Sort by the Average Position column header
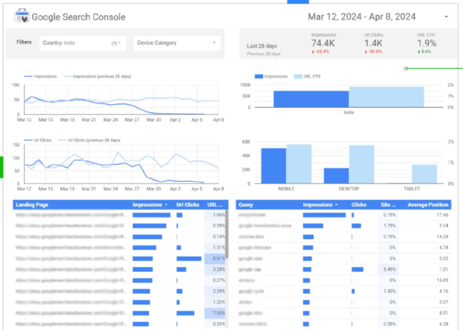This screenshot has width=463, height=330. [427, 205]
